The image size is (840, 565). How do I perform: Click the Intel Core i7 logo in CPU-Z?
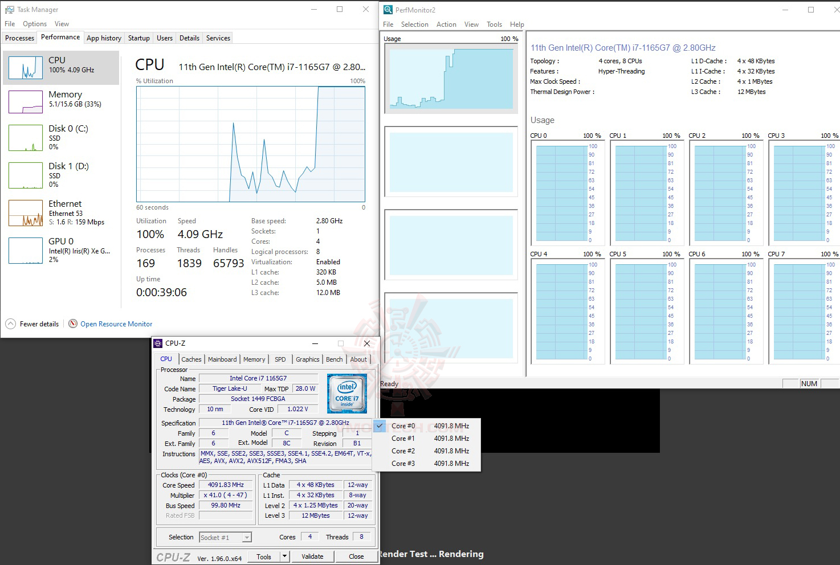[x=347, y=394]
